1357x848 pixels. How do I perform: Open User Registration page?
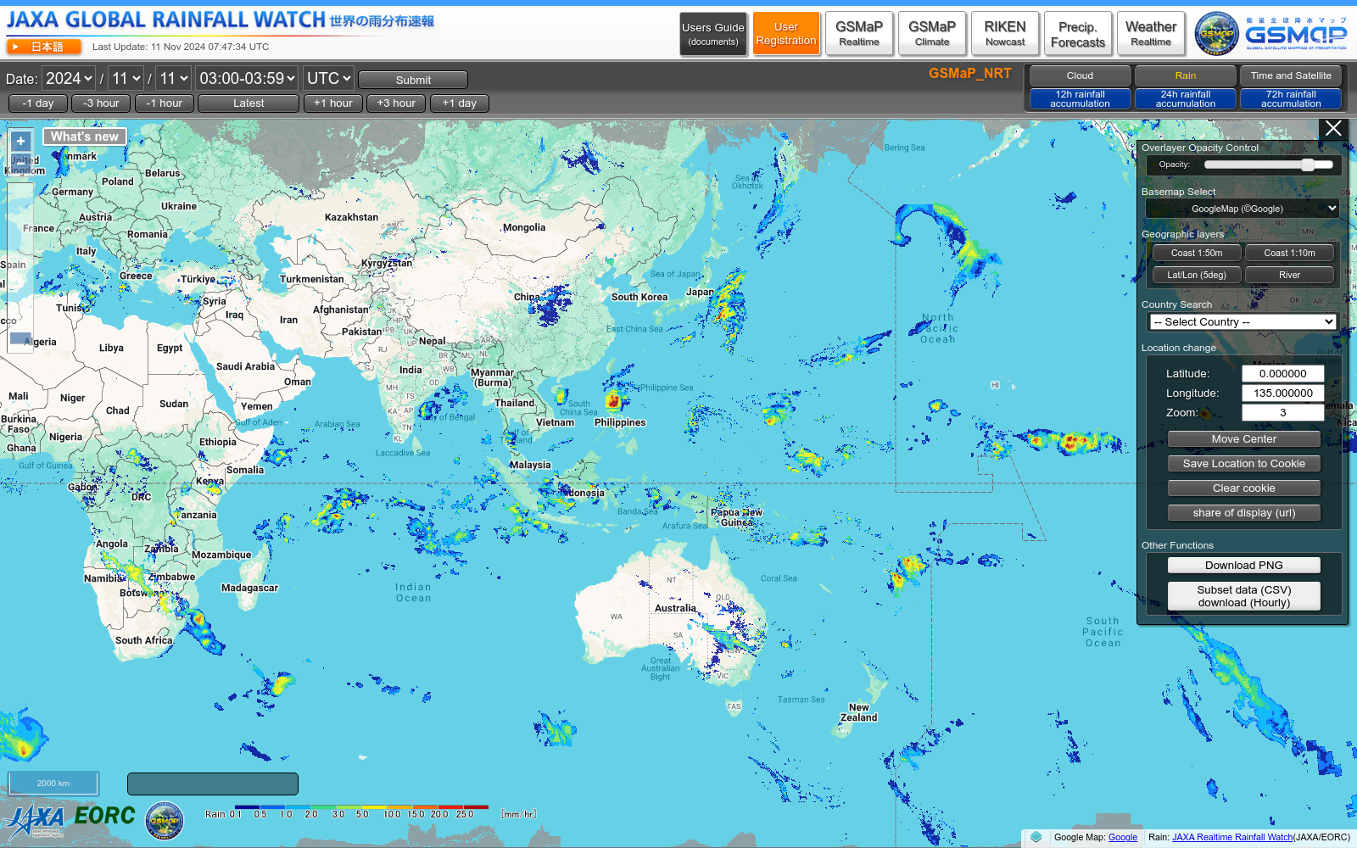coord(786,34)
